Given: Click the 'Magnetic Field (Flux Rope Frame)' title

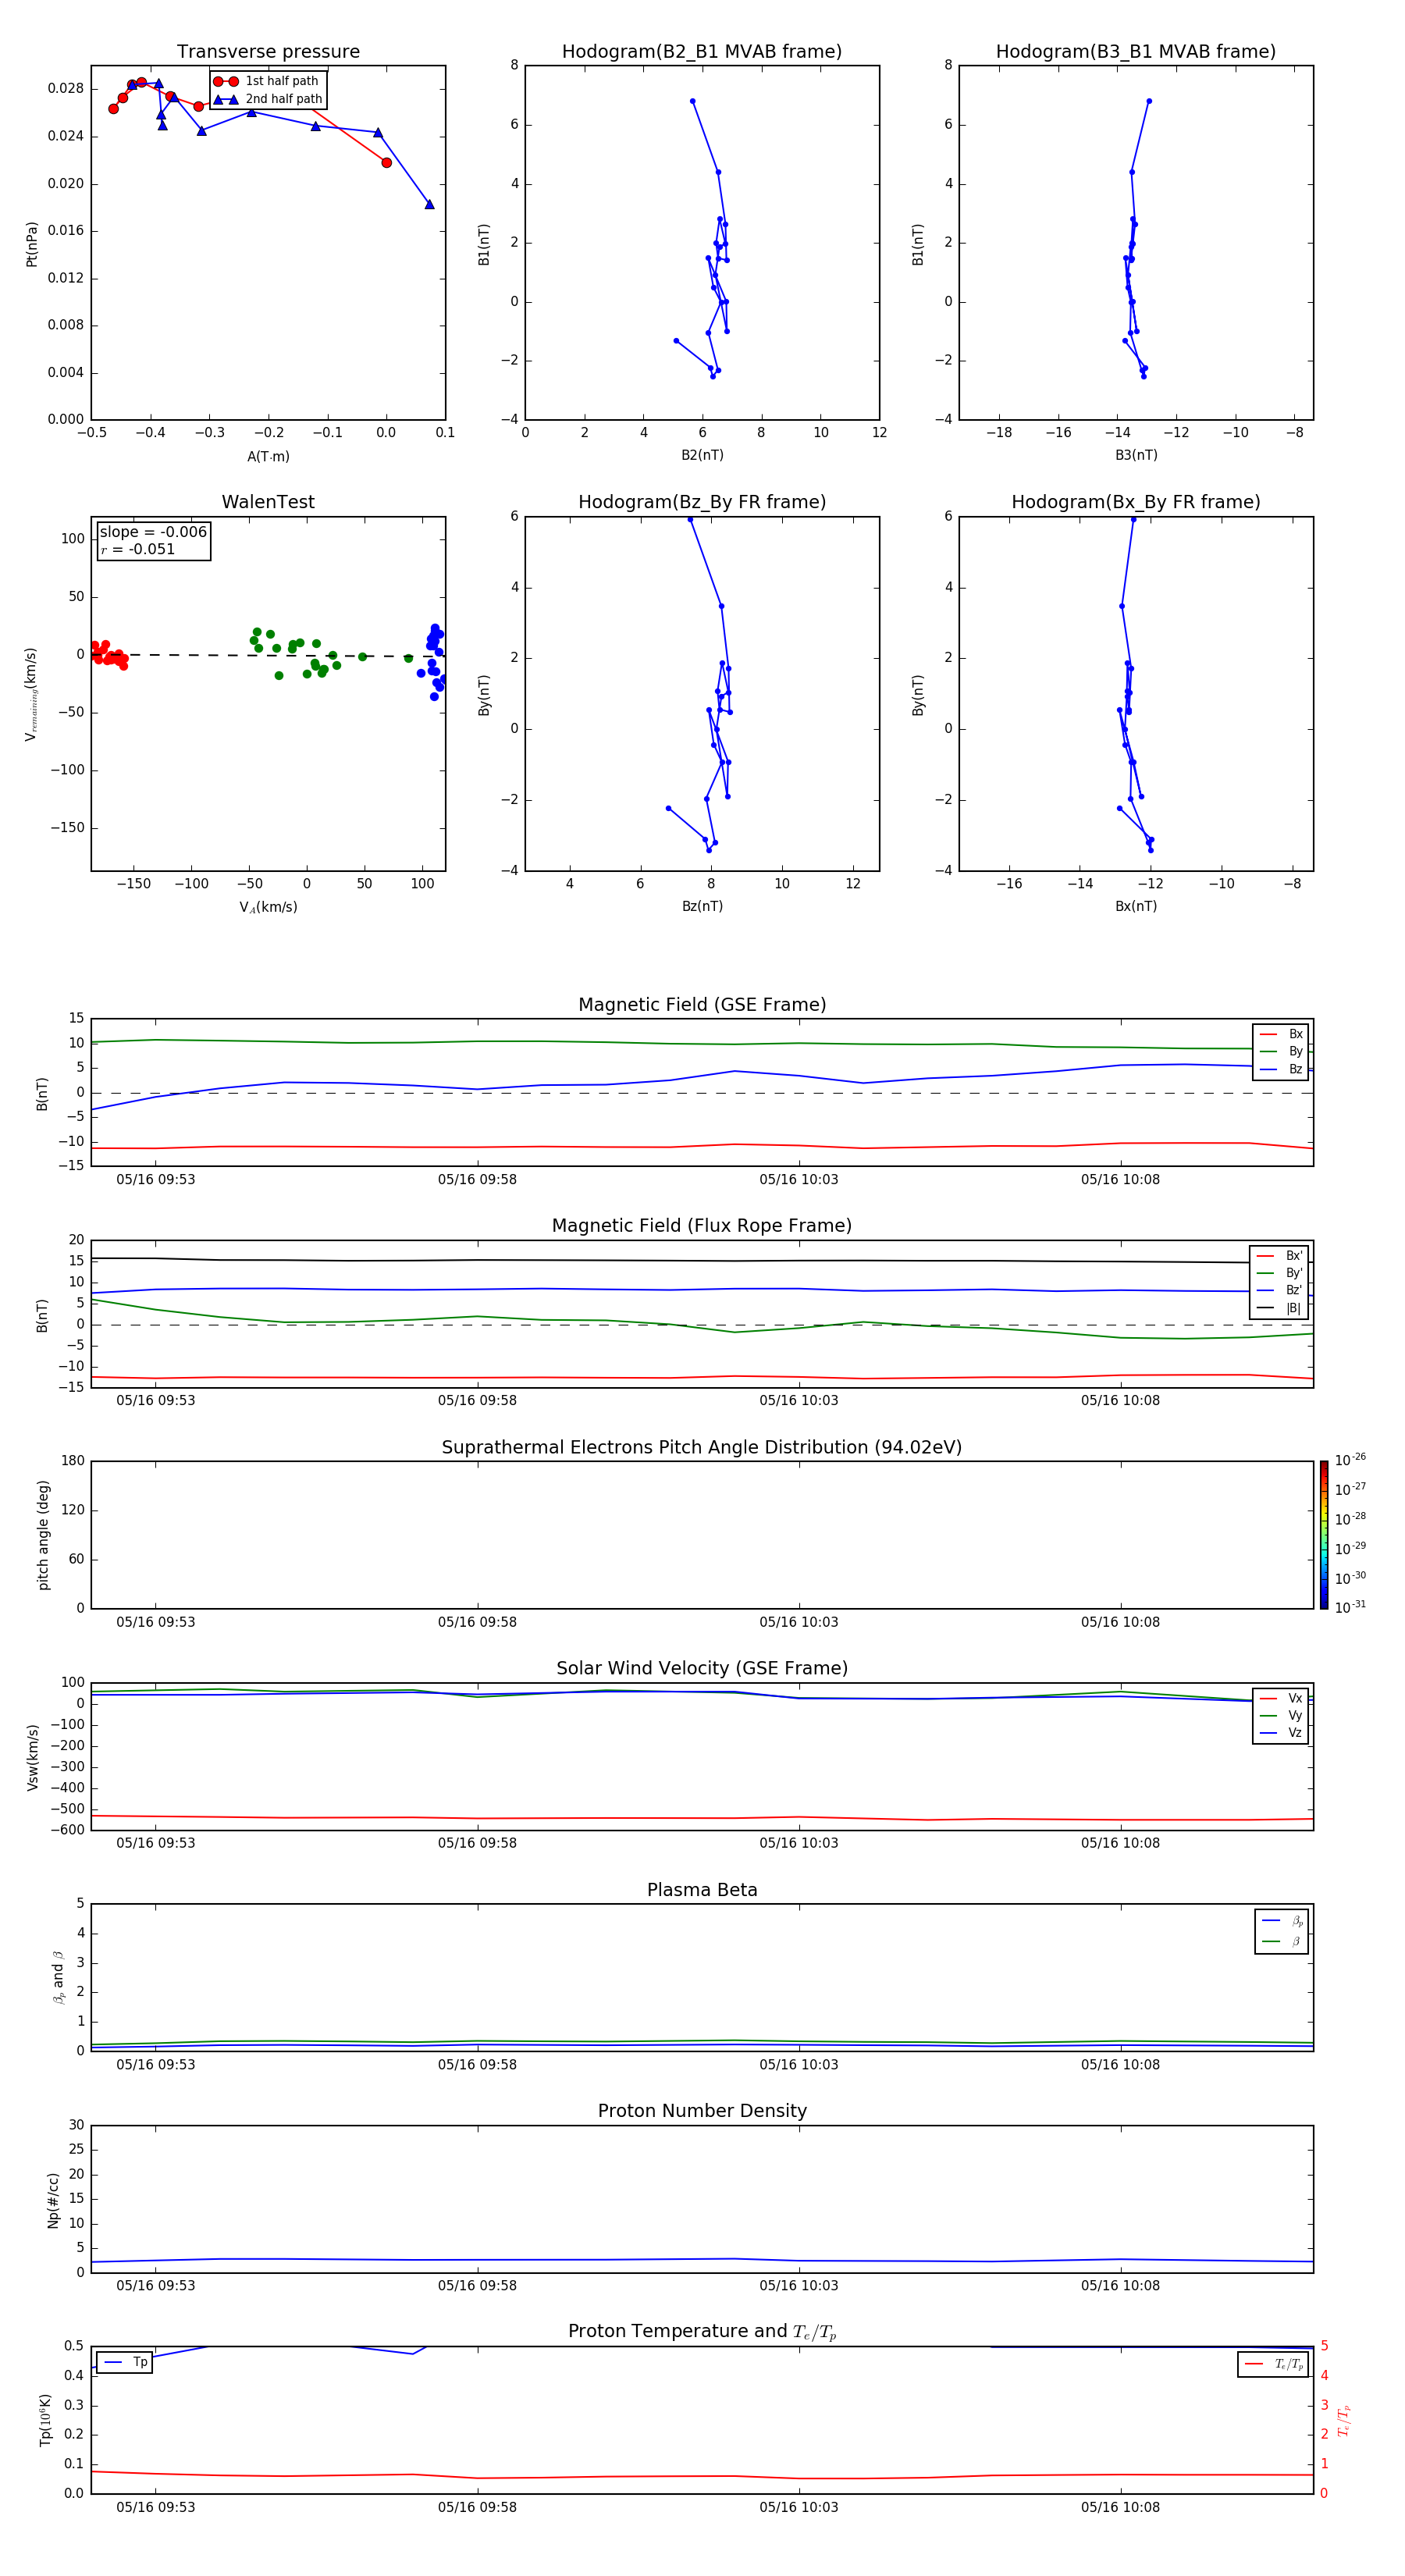Looking at the screenshot, I should tap(702, 1226).
